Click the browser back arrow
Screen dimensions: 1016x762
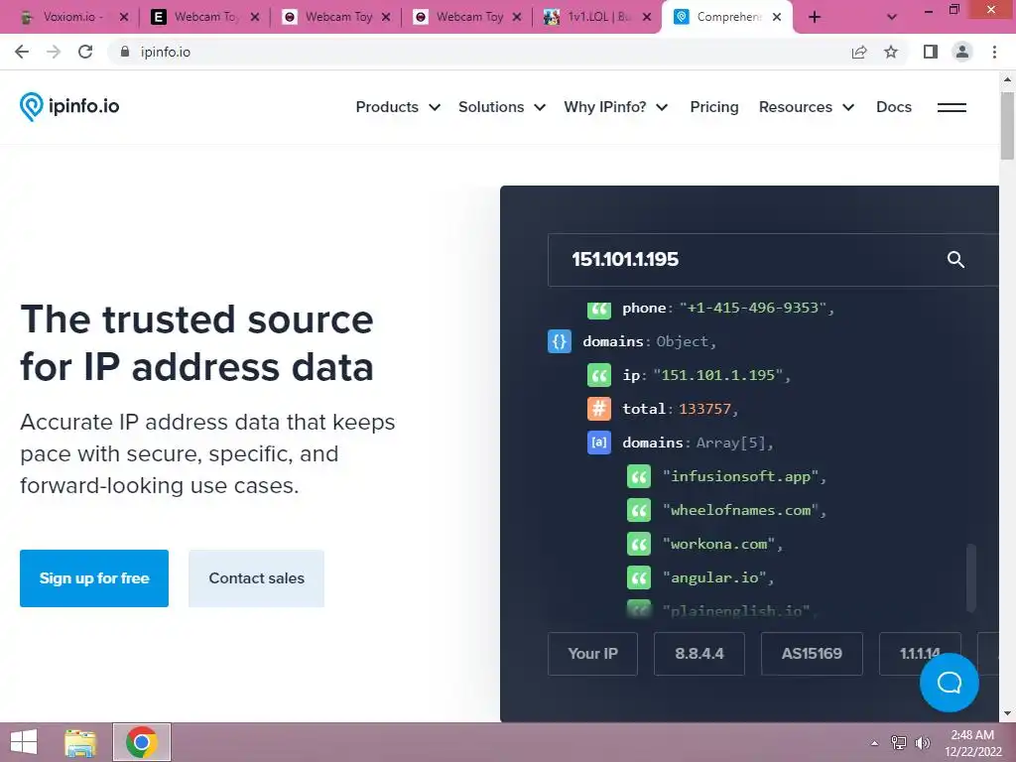22,52
